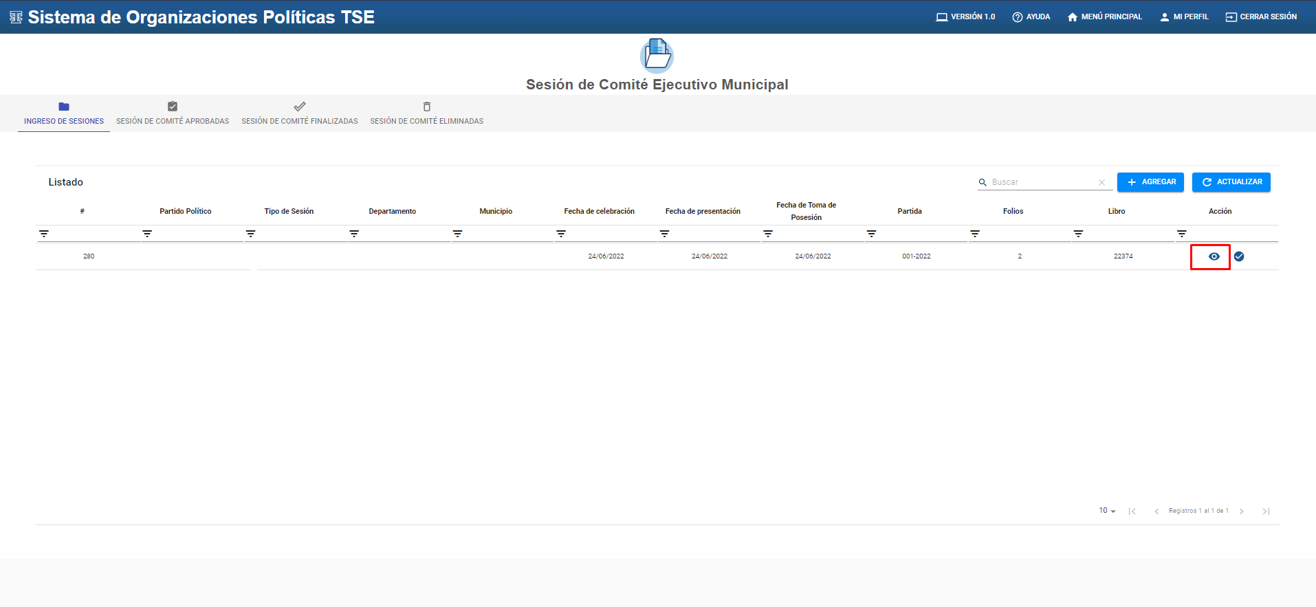Screen dimensions: 1316x607
Task: Click the clear X icon in search box
Action: 1101,182
